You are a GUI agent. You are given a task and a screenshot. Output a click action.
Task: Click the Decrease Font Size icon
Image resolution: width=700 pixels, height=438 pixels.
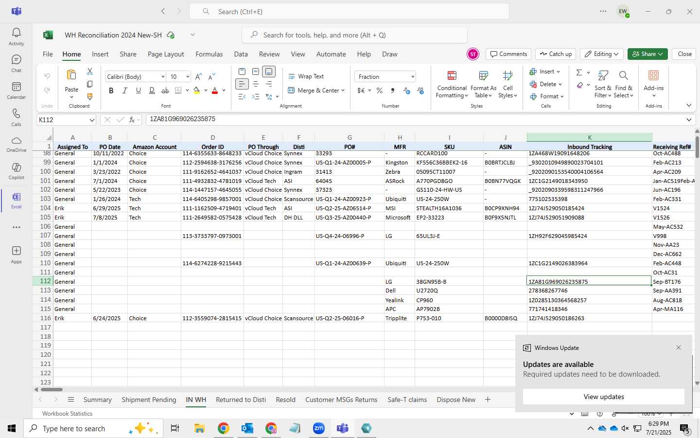click(x=211, y=77)
